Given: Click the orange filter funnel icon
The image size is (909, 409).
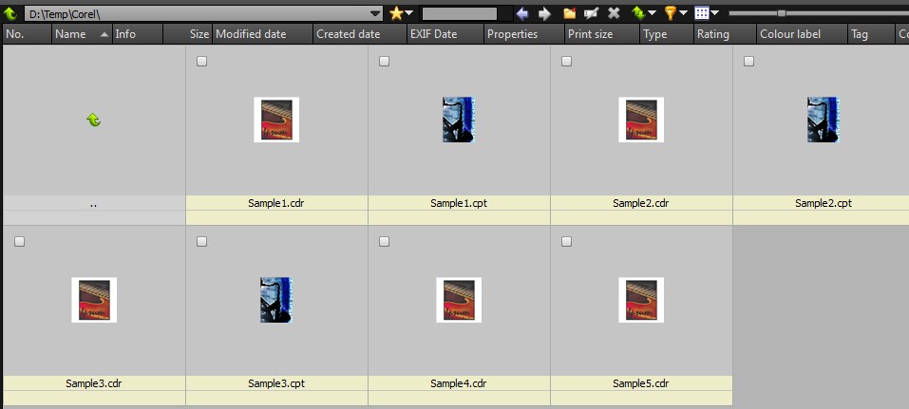Looking at the screenshot, I should 671,13.
